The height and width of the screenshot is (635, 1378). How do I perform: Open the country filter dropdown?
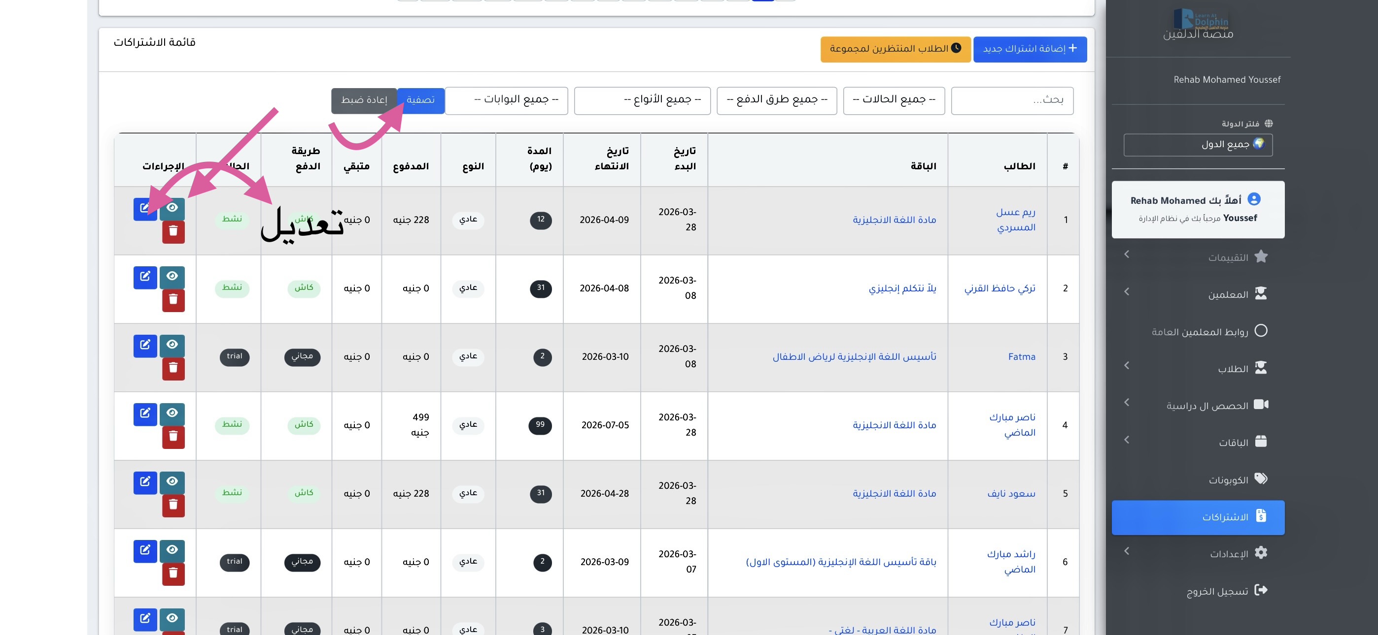1198,144
